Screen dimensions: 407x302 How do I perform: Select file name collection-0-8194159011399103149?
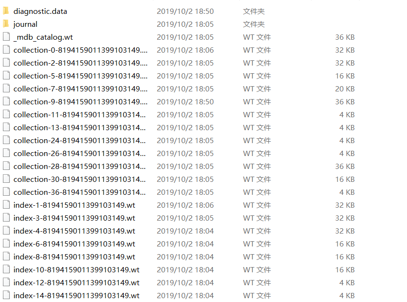point(81,50)
